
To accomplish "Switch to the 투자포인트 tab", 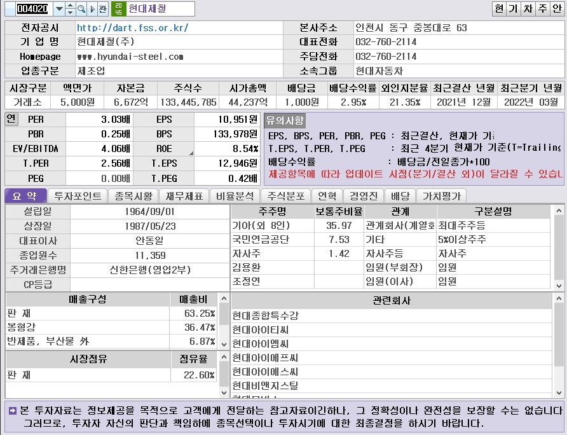I will (78, 196).
